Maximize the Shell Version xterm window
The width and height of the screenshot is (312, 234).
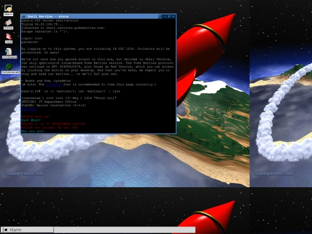(x=169, y=17)
